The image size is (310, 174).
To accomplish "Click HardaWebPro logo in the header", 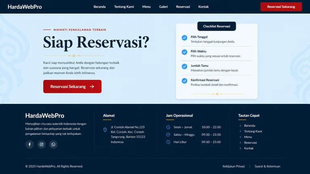I will coord(25,7).
